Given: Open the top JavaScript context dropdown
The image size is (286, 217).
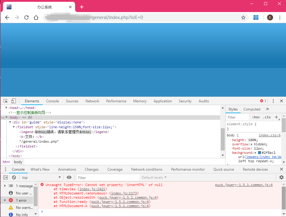Looking at the screenshot, I should pos(41,178).
